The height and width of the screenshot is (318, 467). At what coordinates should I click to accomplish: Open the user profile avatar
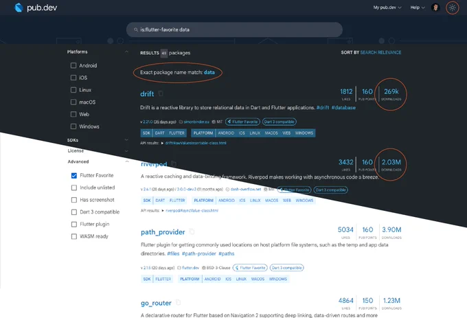[435, 8]
